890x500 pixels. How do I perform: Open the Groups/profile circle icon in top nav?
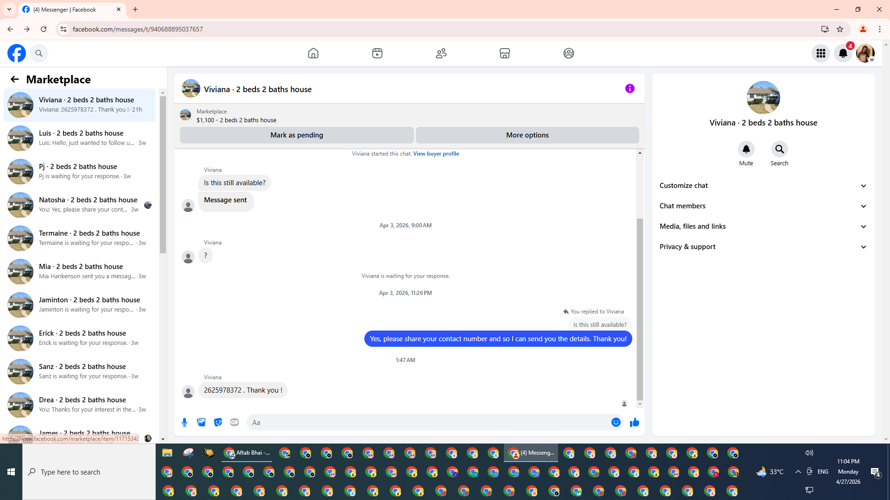(x=569, y=53)
